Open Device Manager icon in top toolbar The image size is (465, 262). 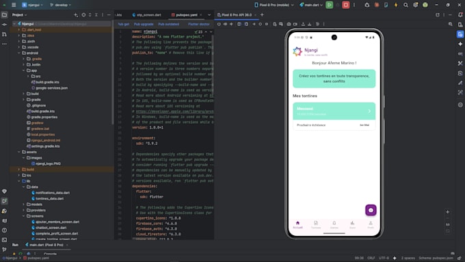click(386, 5)
